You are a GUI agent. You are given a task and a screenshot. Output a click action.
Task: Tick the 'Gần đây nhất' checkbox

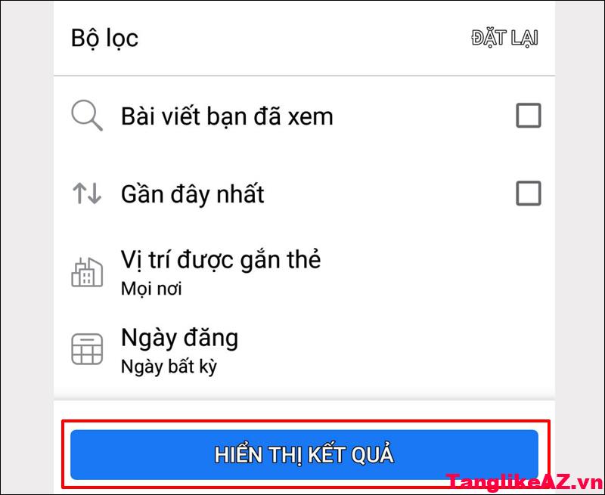(528, 193)
